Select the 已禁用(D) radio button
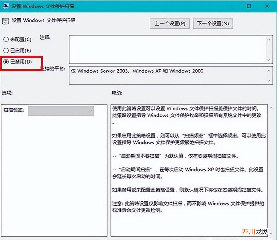 pyautogui.click(x=6, y=62)
